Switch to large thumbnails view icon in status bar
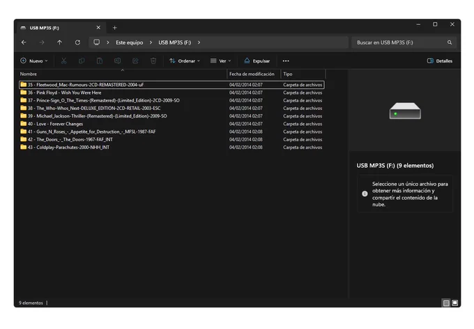This screenshot has width=474, height=329. (454, 303)
